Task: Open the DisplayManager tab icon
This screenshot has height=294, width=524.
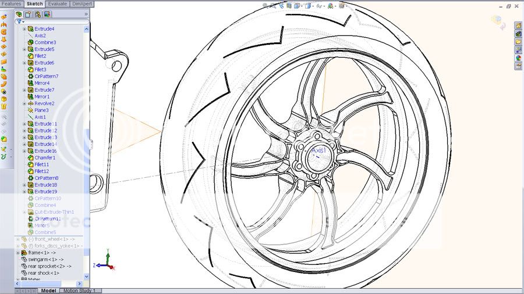Action: tap(47, 14)
